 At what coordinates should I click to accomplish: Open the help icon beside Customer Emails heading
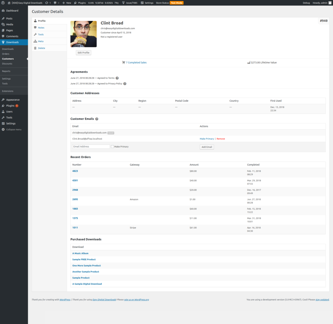tap(97, 119)
